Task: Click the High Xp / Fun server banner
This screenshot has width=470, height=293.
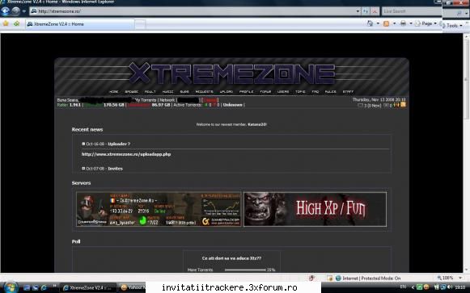Action: 315,209
